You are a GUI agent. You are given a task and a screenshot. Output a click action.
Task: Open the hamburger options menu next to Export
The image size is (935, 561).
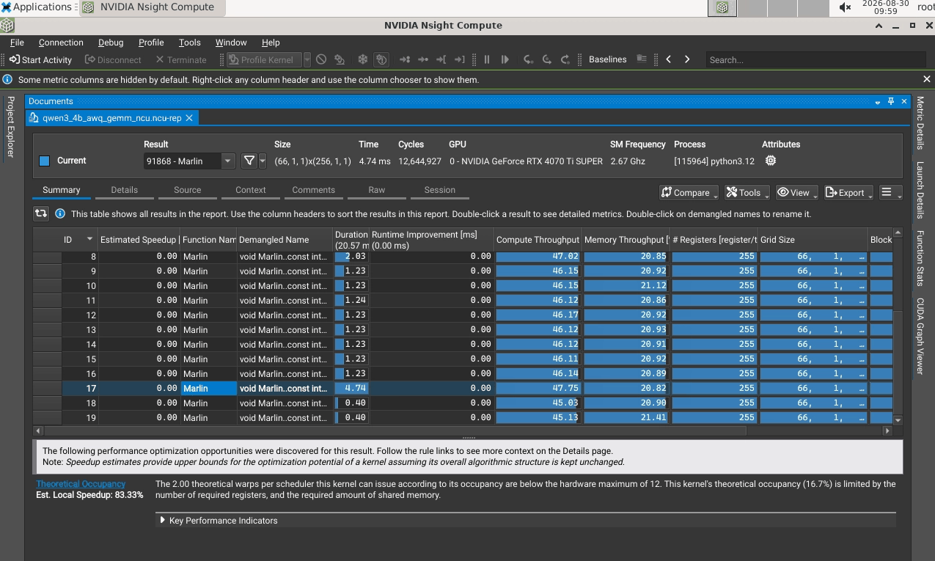tap(890, 192)
